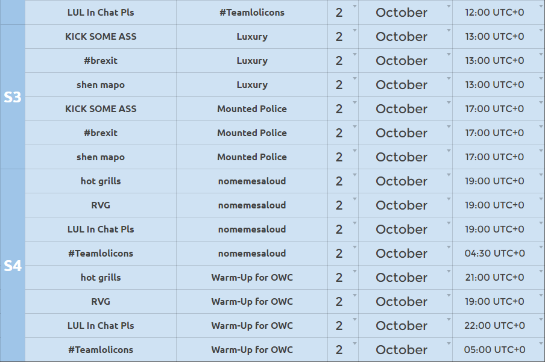Select the #Teamlolicons cell in top row
The width and height of the screenshot is (545, 362).
coord(252,13)
